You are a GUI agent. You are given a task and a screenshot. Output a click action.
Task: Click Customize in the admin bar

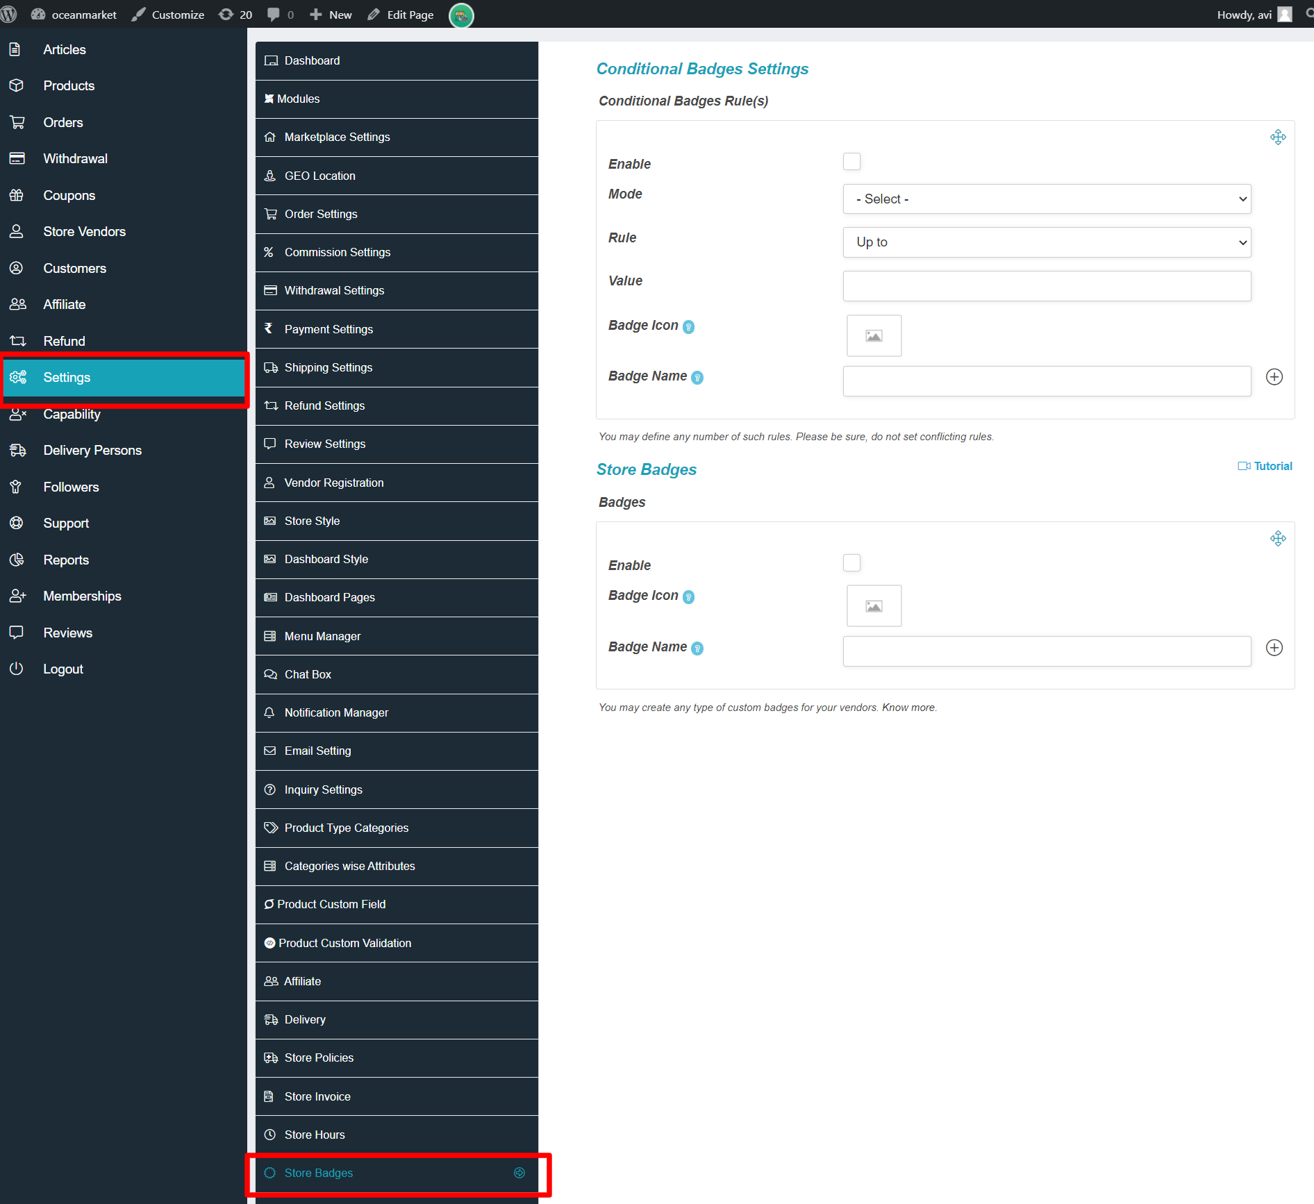pos(168,15)
